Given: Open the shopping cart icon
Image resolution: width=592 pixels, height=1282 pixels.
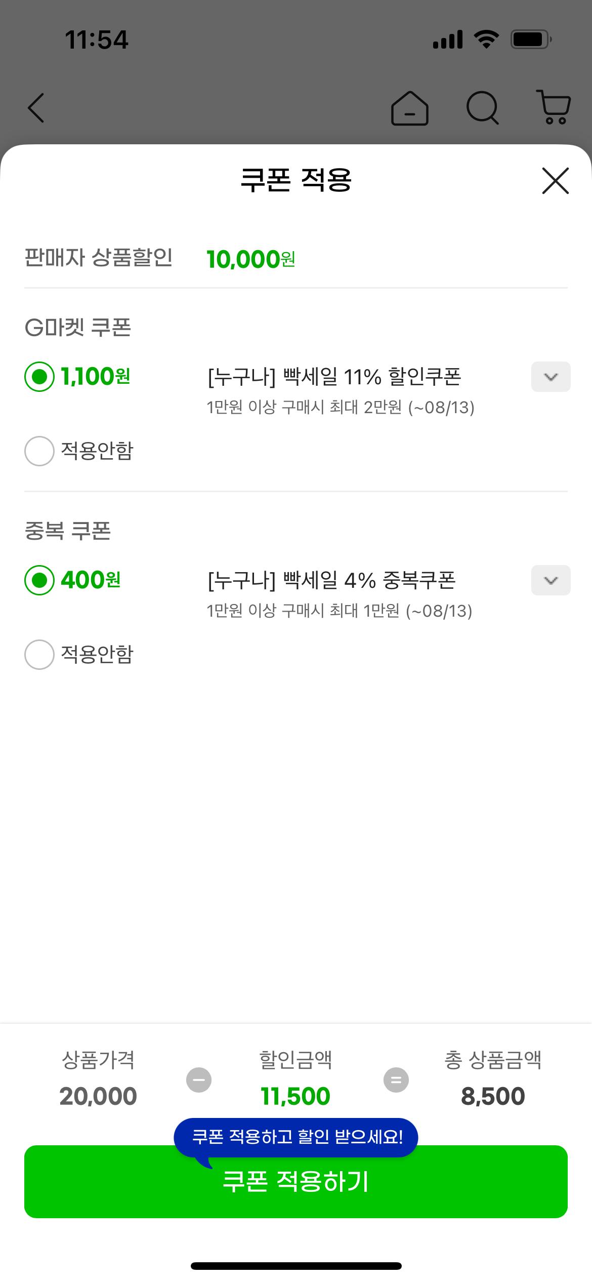Looking at the screenshot, I should [554, 107].
